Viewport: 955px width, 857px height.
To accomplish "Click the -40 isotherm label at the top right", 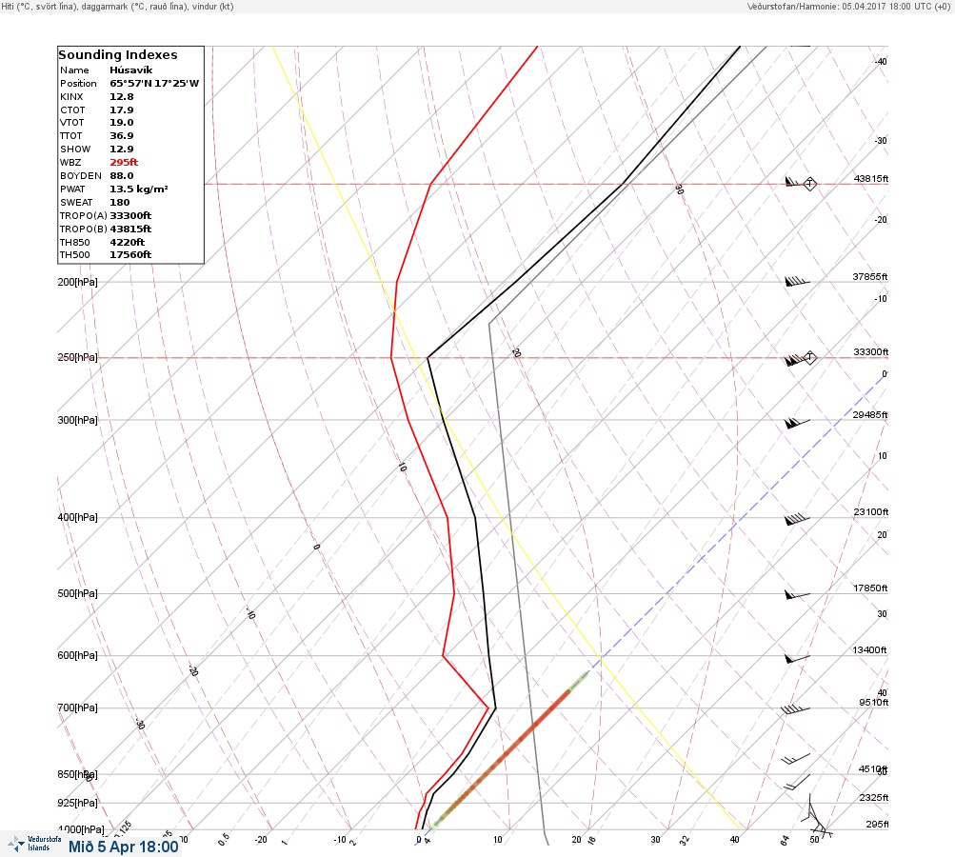I will (881, 62).
